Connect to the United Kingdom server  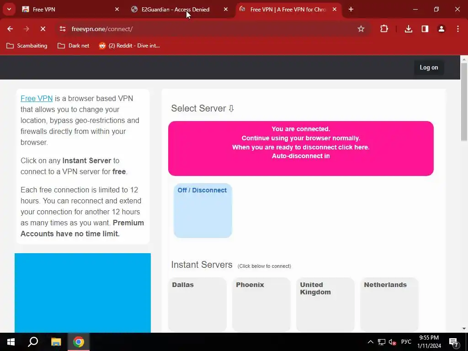tap(325, 304)
